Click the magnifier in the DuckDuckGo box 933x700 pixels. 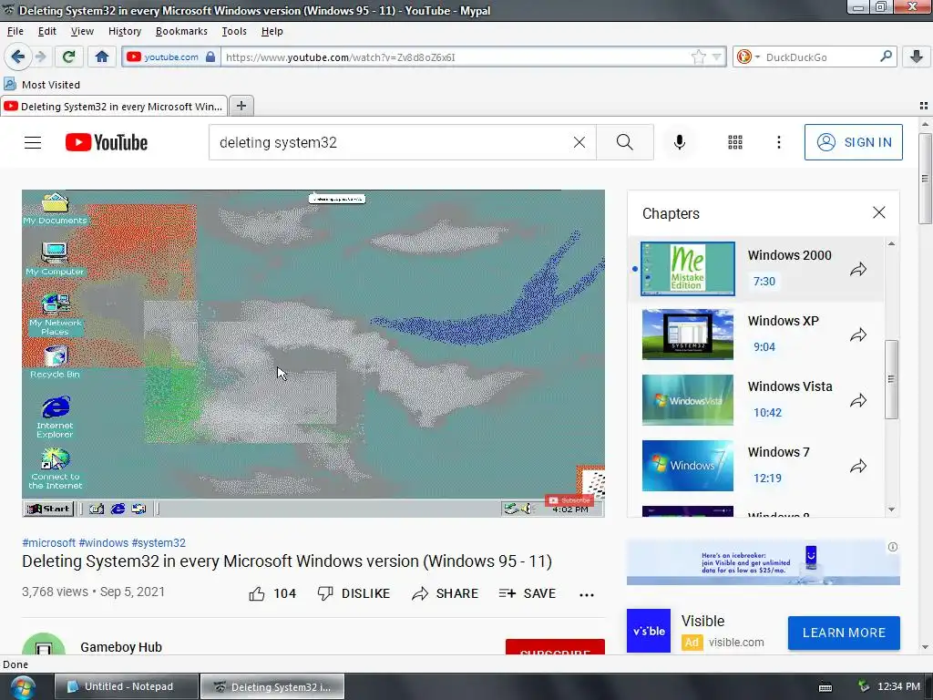click(x=886, y=57)
